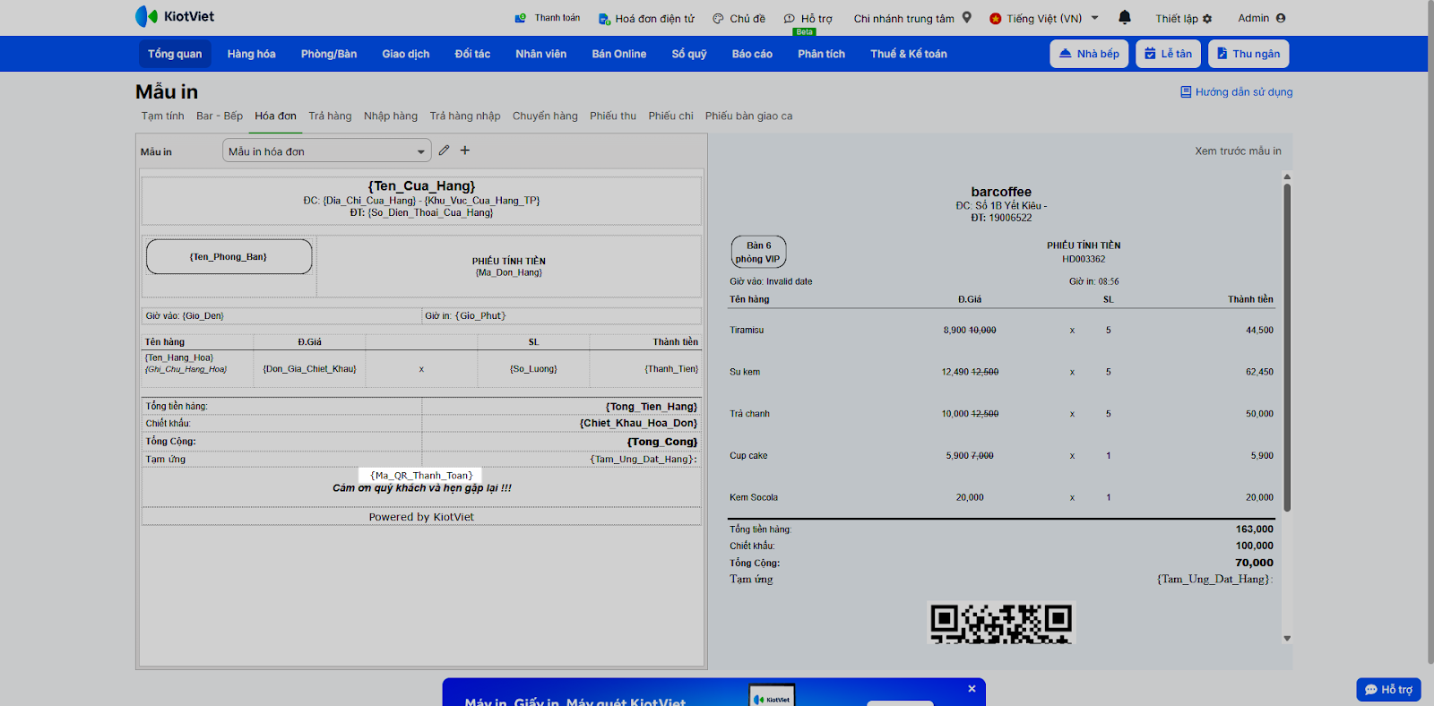This screenshot has height=706, width=1434.
Task: Switch to Trả hàng nhập tab
Action: tap(465, 116)
